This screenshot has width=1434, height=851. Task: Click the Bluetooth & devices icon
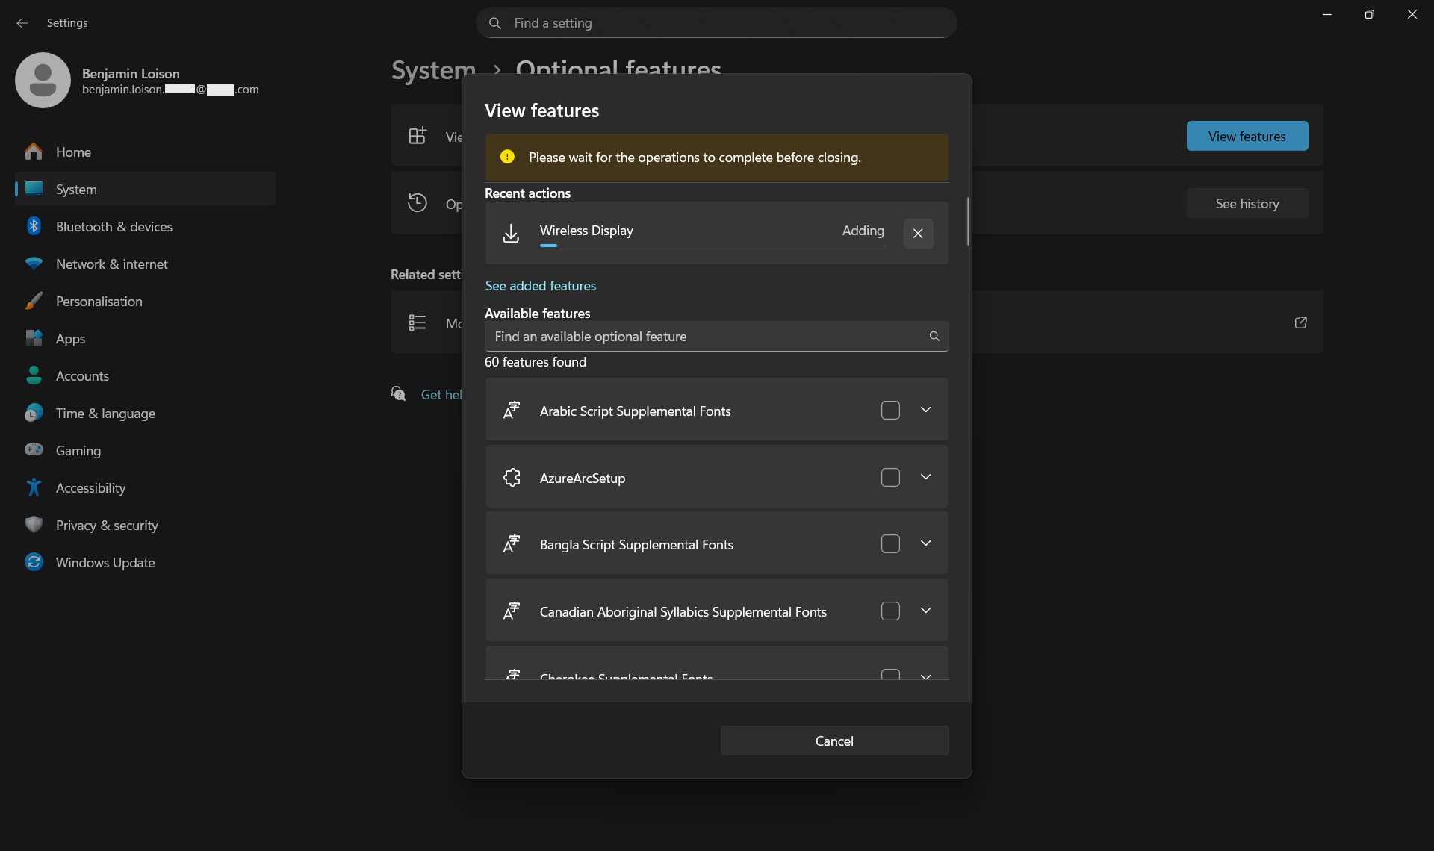[34, 226]
